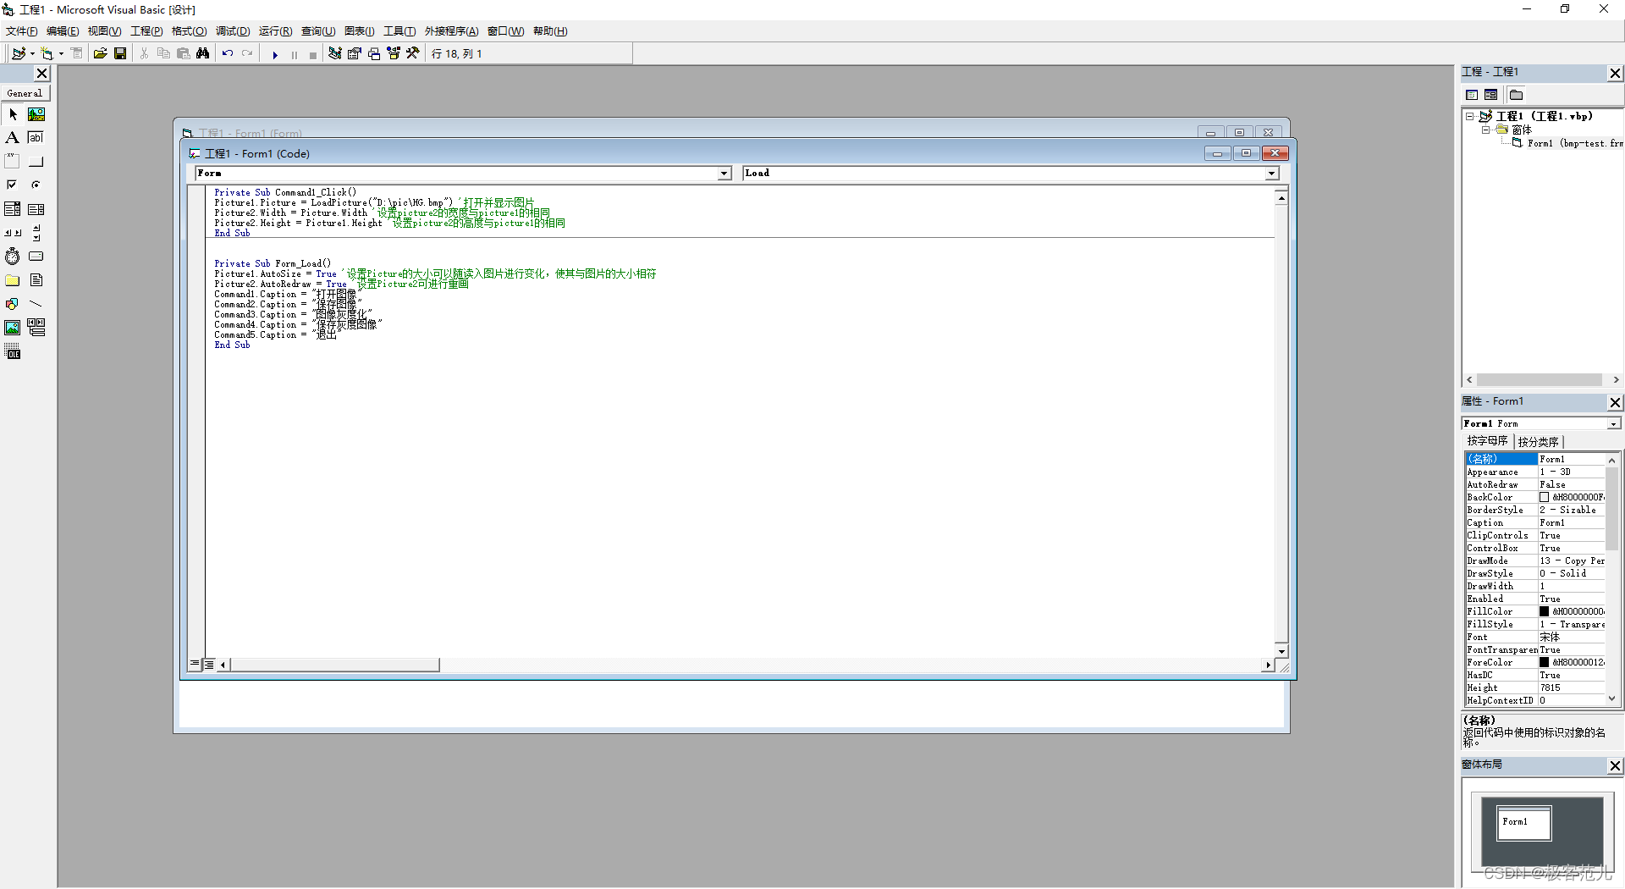Select the DriveListBox control tool
This screenshot has width=1625, height=889.
[x=36, y=257]
